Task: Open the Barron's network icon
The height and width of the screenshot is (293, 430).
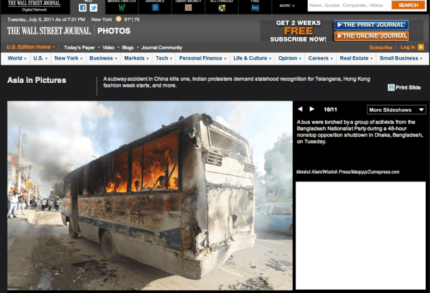Action: click(155, 8)
